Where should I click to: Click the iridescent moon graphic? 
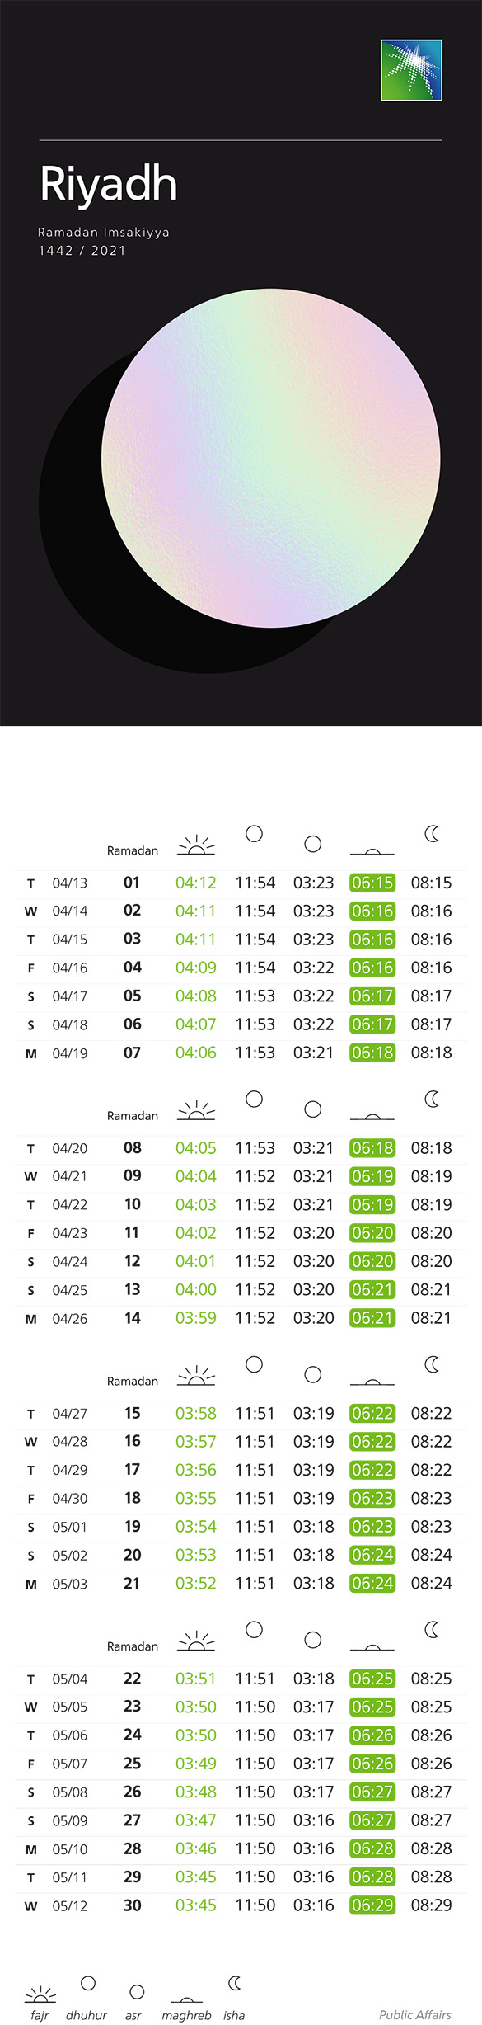click(x=271, y=458)
